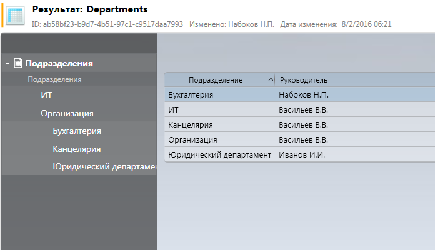Click the bold root Подразделения label

coord(59,62)
